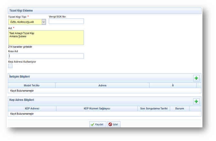This screenshot has width=216, height=141.
Task: Add new contact info with green plus
Action: point(196,78)
